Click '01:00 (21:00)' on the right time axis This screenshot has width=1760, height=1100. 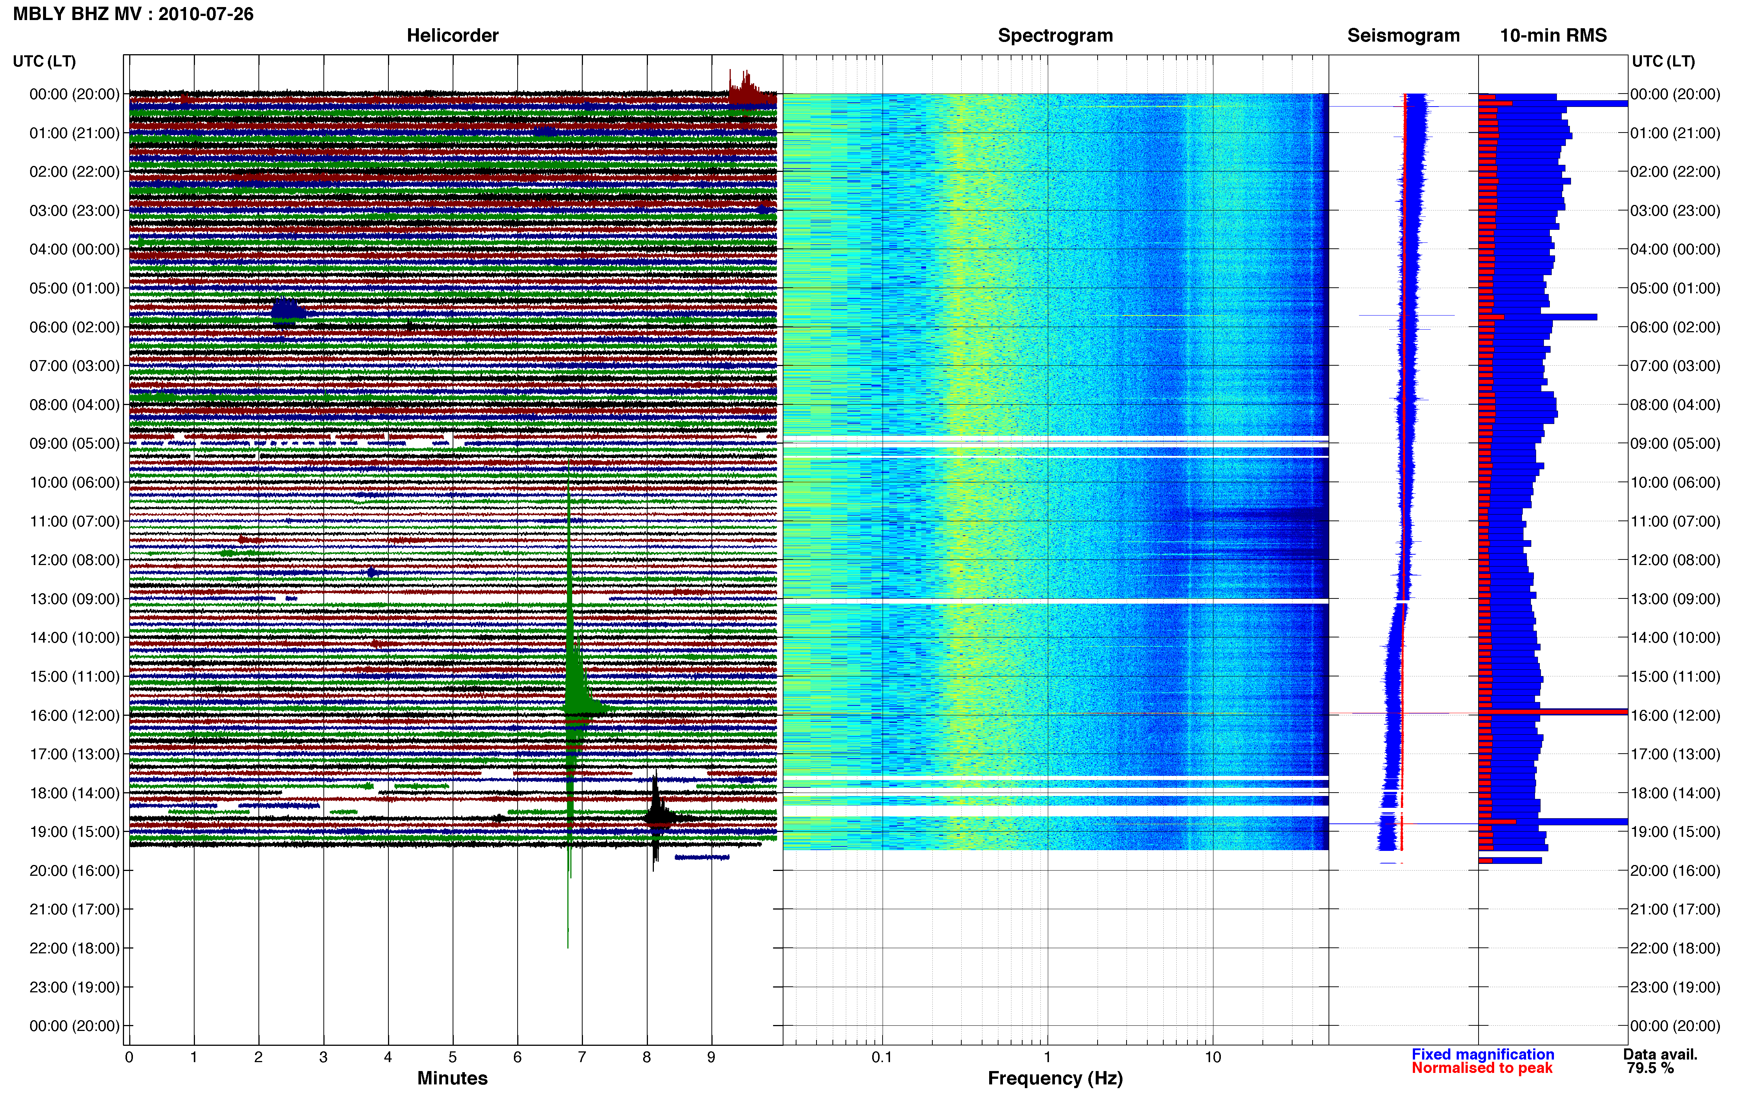[1676, 133]
